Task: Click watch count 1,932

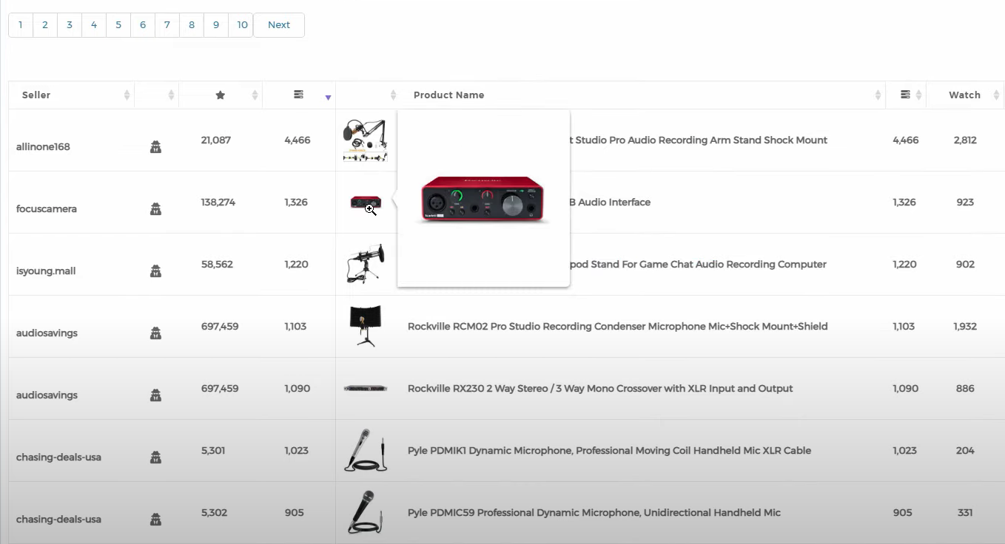Action: coord(965,327)
